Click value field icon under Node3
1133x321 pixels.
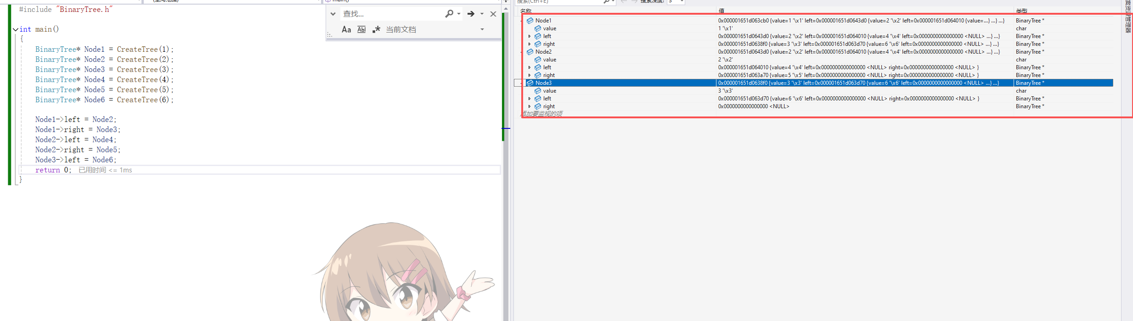pos(538,91)
